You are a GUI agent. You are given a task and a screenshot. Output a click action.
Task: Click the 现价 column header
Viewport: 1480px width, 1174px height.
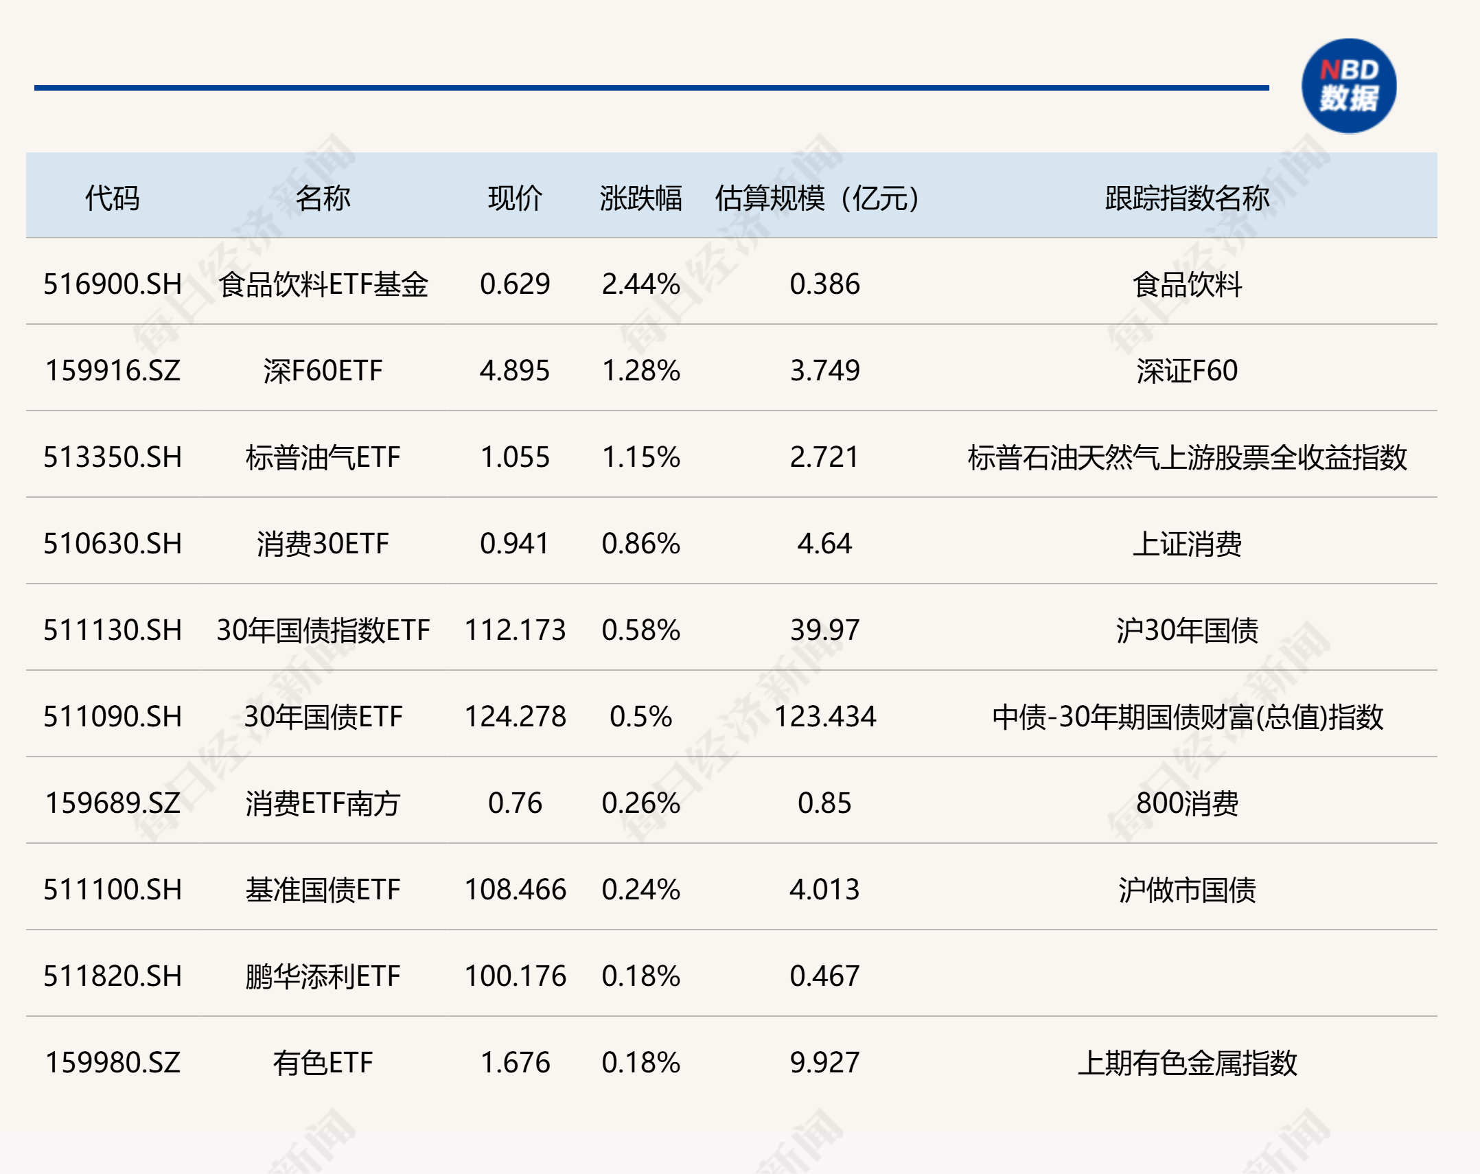click(x=515, y=198)
